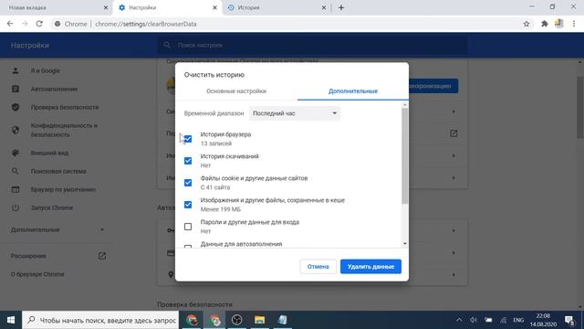584x329 pixels.
Task: Click the settings page scrollbar thumb
Action: 580,107
